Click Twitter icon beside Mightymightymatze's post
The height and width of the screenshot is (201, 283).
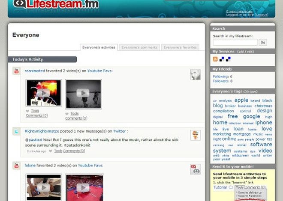pyautogui.click(x=16, y=131)
